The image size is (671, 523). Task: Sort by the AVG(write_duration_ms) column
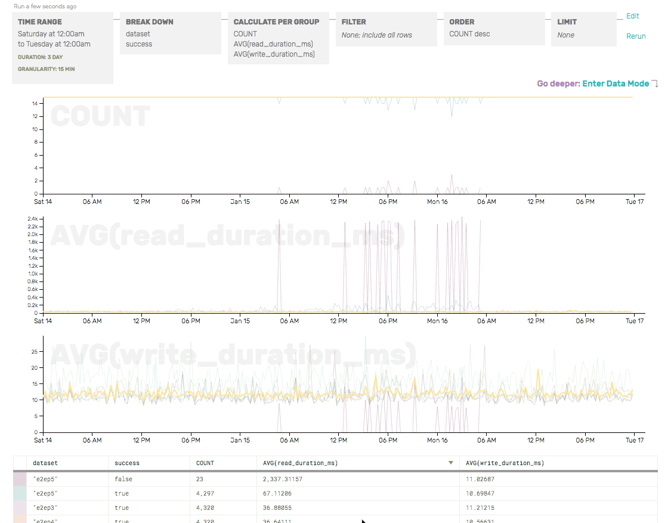coord(504,462)
